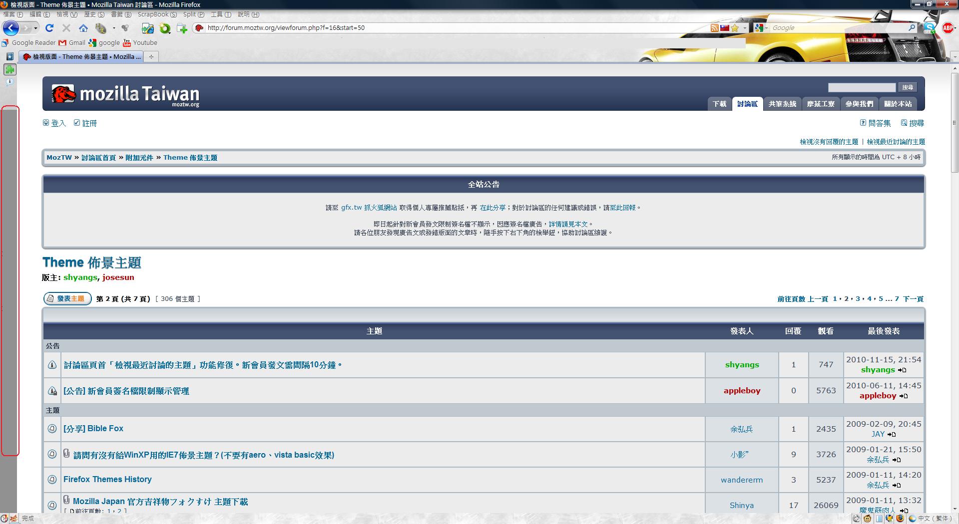Open the Firefox Themes History topic
The image size is (959, 524).
tap(107, 480)
